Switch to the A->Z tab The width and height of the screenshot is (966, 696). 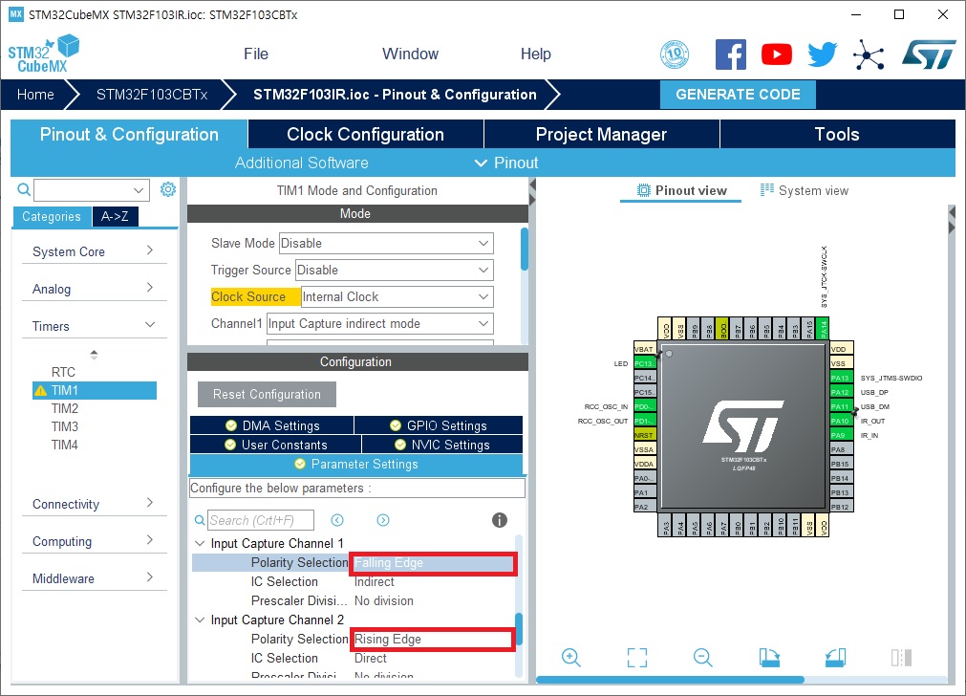coord(115,216)
